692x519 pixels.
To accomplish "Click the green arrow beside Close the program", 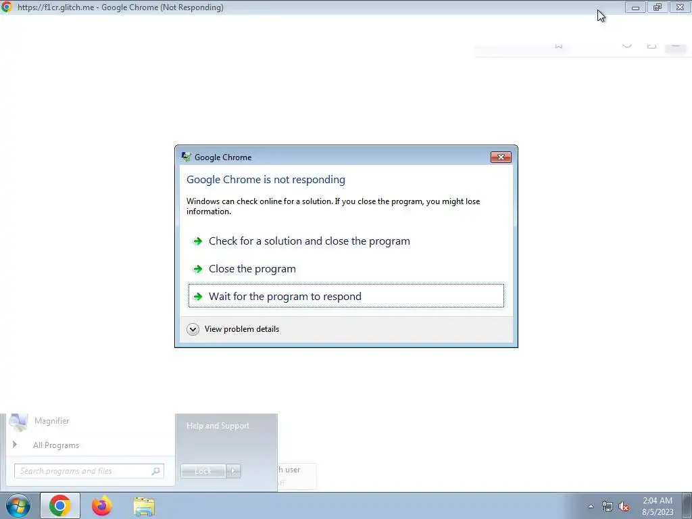I will click(x=198, y=269).
